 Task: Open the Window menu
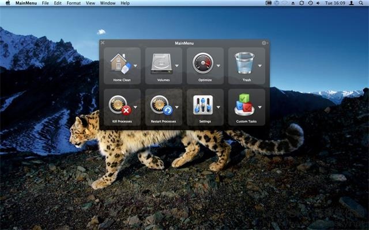click(x=108, y=3)
